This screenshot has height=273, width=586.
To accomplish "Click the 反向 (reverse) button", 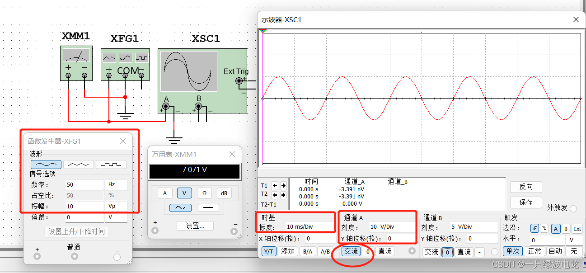I will pyautogui.click(x=526, y=187).
